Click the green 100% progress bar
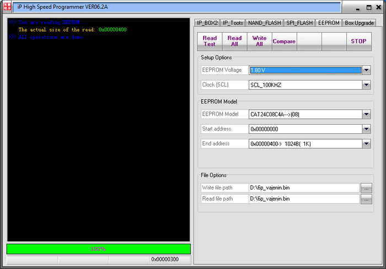Viewport: 386px width, 269px height. point(98,249)
